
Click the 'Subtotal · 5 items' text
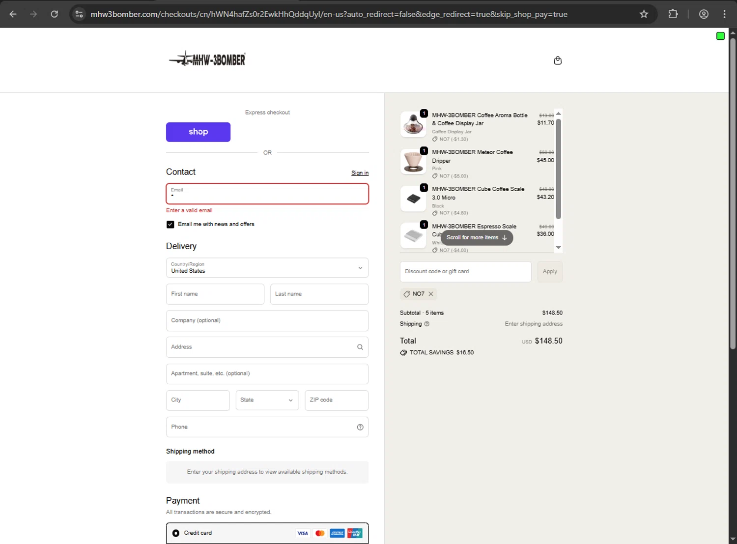pyautogui.click(x=422, y=313)
